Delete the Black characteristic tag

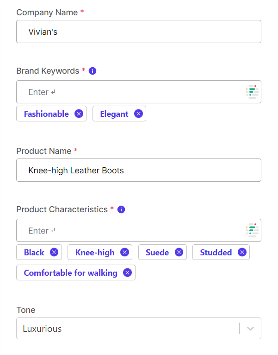[x=54, y=252]
